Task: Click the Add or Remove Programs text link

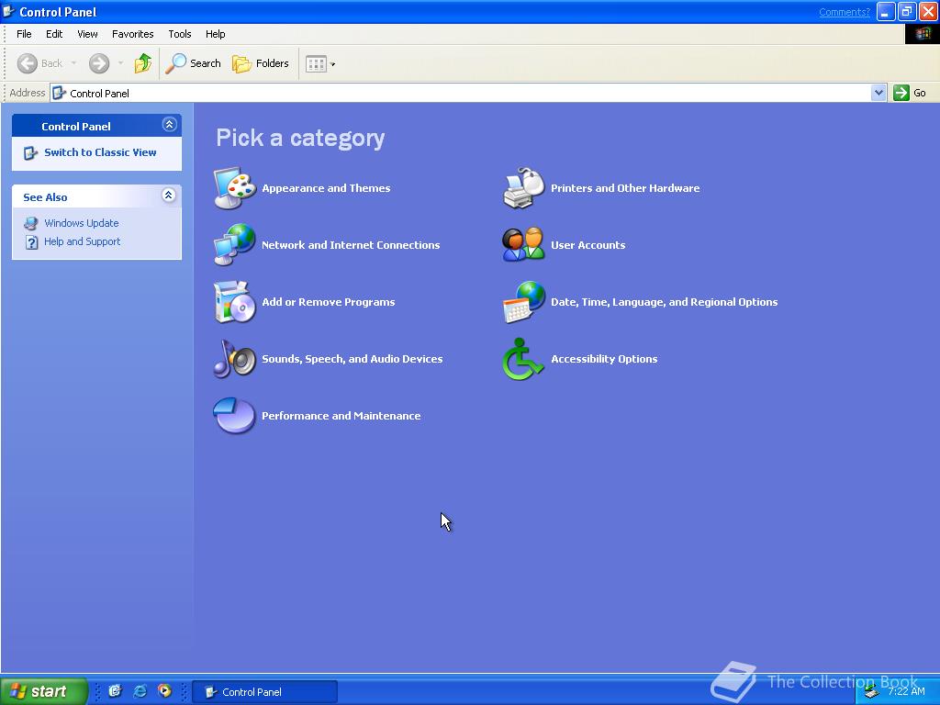Action: coord(329,302)
